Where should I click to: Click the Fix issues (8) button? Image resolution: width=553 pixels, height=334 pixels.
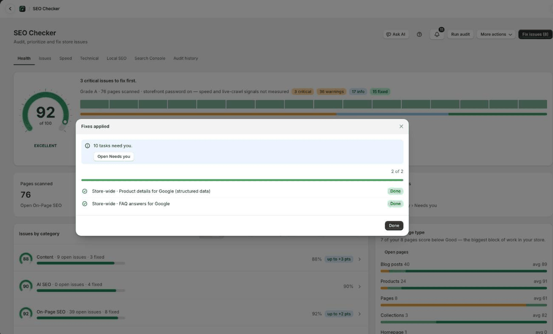point(535,34)
